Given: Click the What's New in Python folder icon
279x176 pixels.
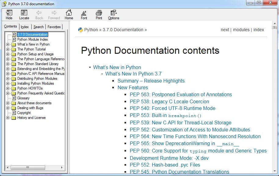Looking at the screenshot, I should [14, 44].
